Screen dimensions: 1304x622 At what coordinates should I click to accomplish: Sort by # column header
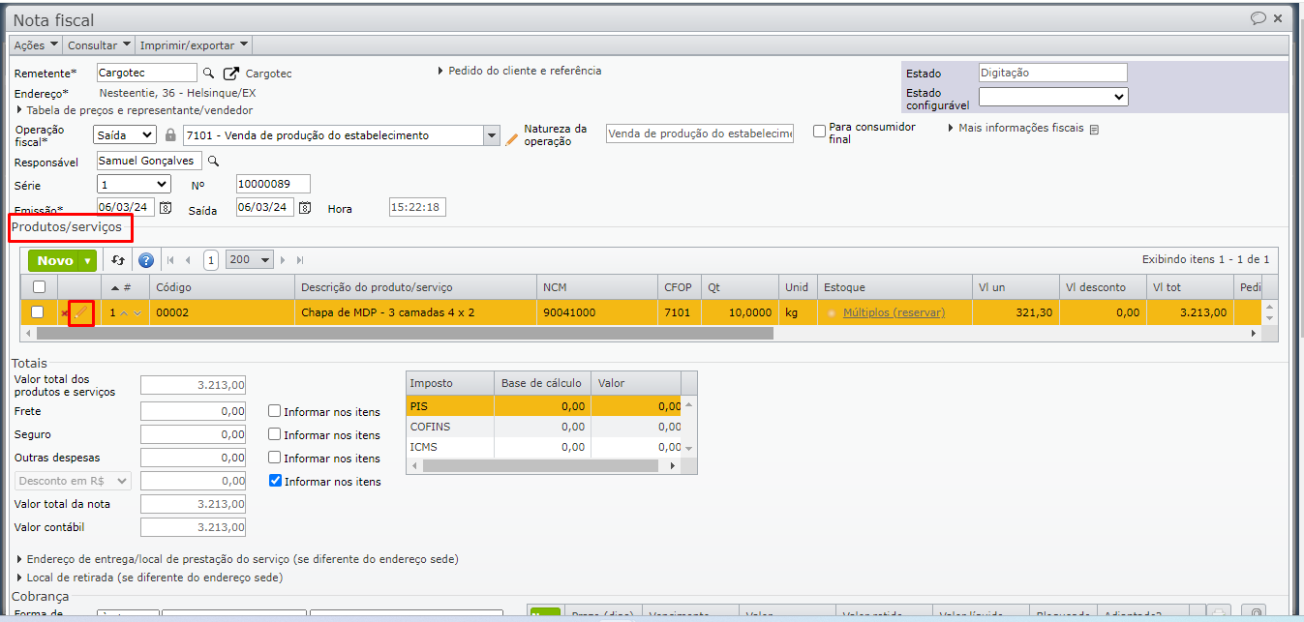point(126,287)
